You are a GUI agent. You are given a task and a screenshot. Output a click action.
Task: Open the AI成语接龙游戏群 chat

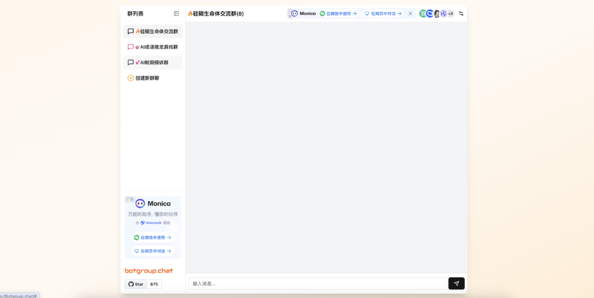tap(153, 47)
